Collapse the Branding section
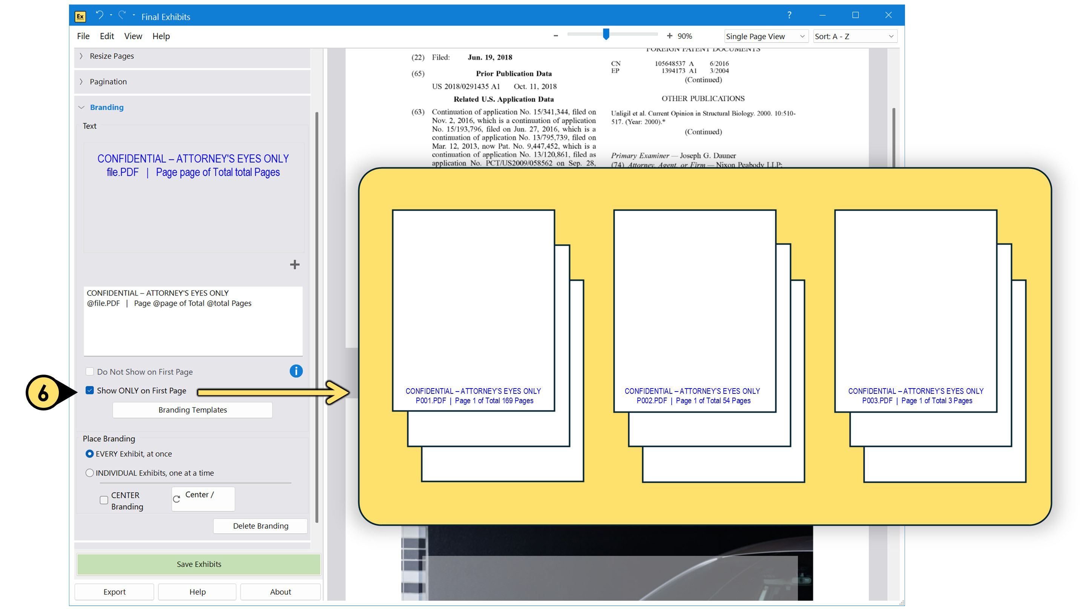Screen dimensions: 1086x609 192,107
